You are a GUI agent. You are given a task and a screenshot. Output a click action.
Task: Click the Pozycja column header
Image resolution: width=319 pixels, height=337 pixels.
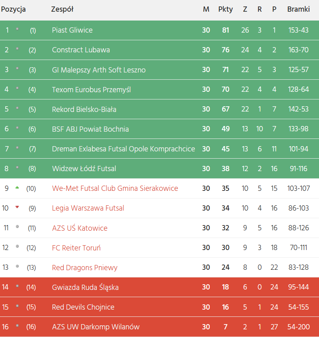[x=13, y=9]
